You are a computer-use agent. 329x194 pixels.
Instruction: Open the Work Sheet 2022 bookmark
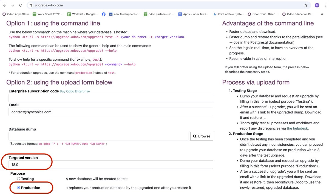click(x=47, y=14)
